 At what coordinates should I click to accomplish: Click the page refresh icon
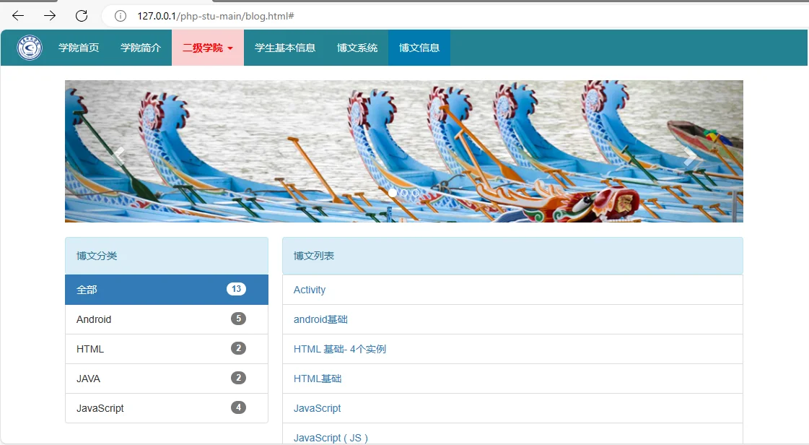pyautogui.click(x=81, y=14)
